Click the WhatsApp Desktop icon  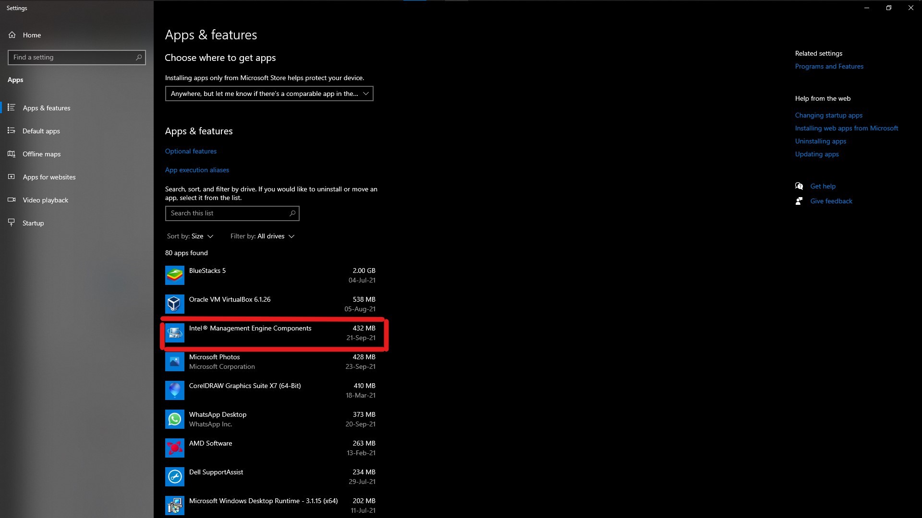coord(174,419)
